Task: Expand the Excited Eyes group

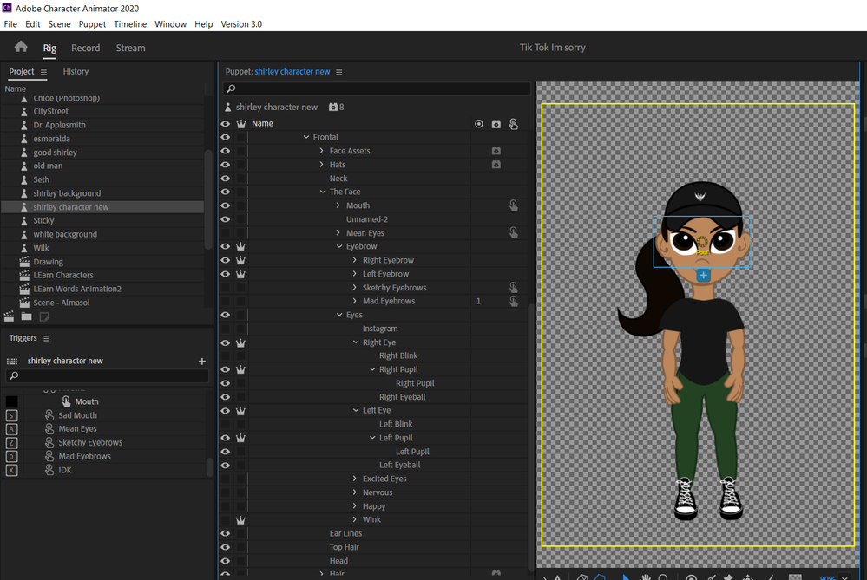Action: (355, 479)
